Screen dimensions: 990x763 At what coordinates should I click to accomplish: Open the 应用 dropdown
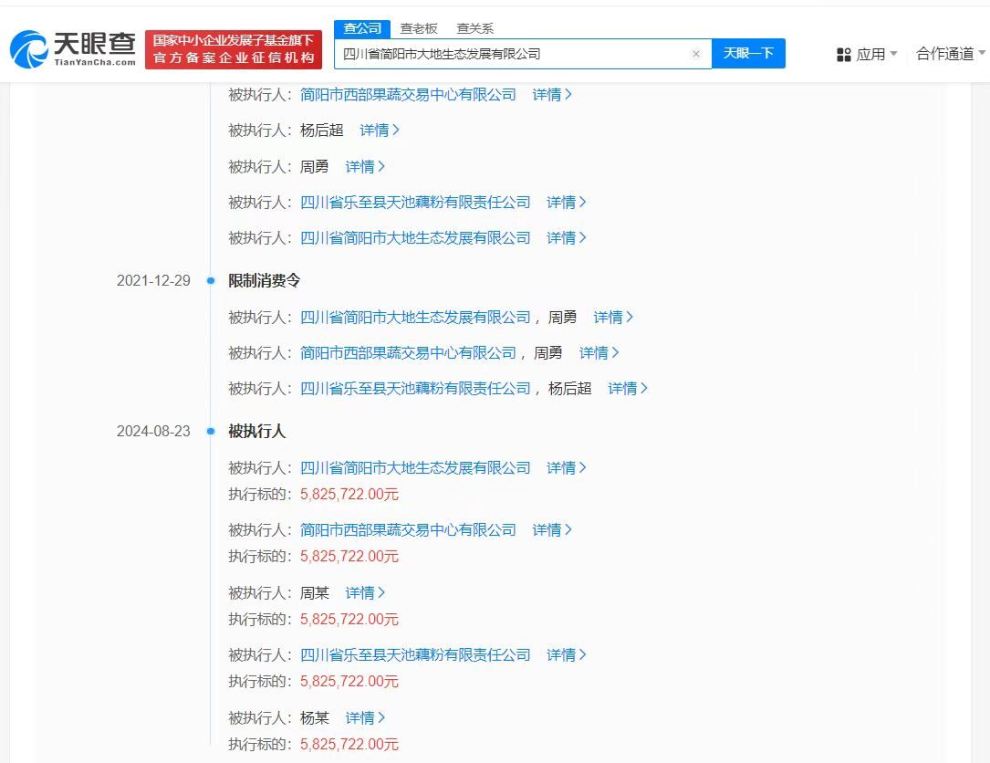873,54
